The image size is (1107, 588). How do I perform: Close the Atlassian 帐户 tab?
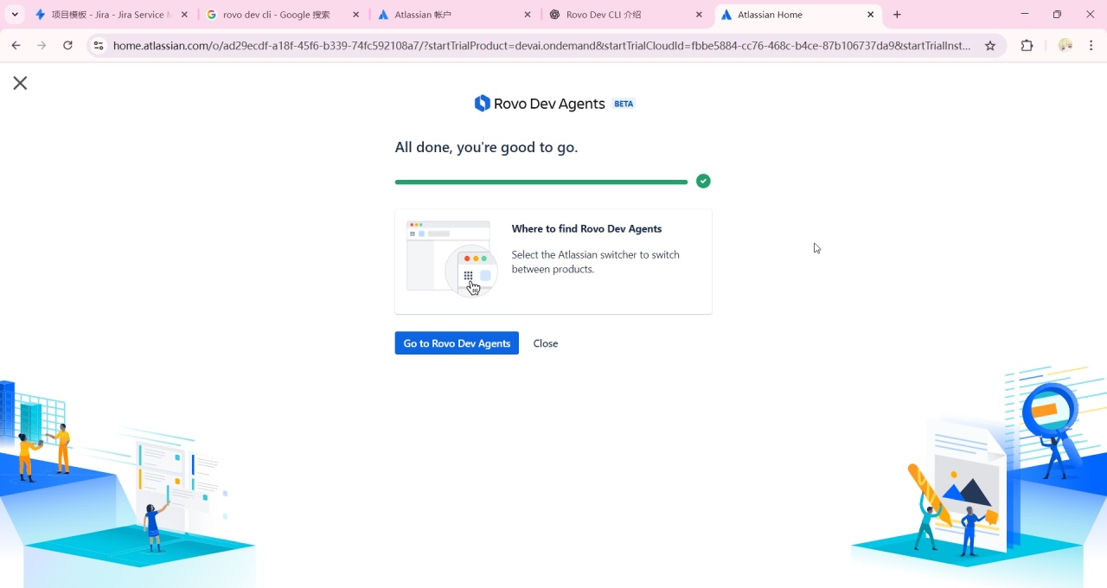528,15
